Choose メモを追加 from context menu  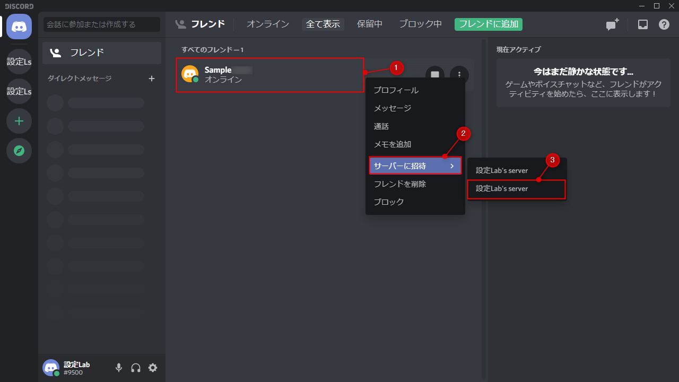tap(415, 144)
